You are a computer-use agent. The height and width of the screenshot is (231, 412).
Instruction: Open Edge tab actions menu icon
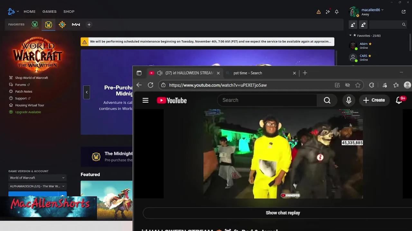[x=139, y=73]
